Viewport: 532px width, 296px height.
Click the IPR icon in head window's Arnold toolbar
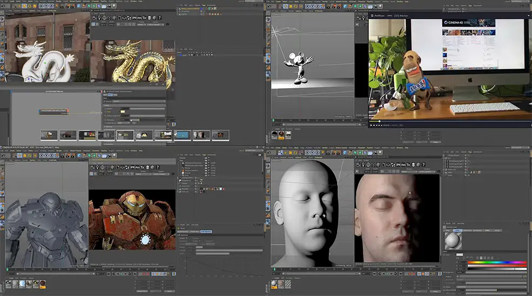coord(398,165)
